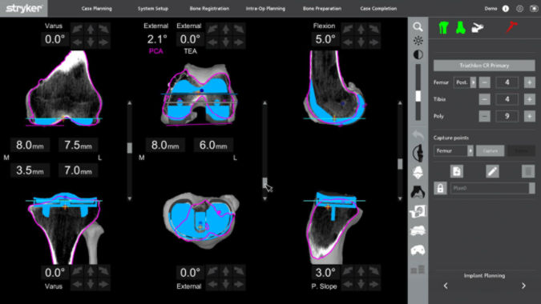The height and width of the screenshot is (304, 541).
Task: Click the screenshot camera icon in top bar
Action: (x=534, y=9)
